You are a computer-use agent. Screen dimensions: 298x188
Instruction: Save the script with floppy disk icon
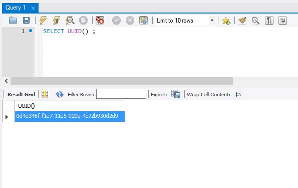[26, 21]
